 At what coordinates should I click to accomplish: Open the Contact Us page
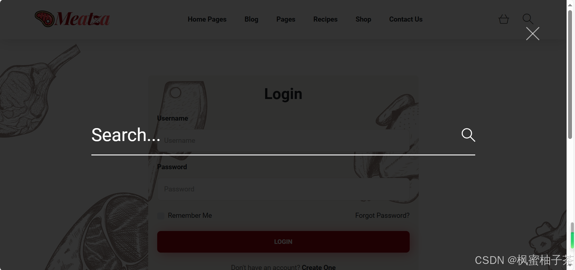[x=406, y=19]
